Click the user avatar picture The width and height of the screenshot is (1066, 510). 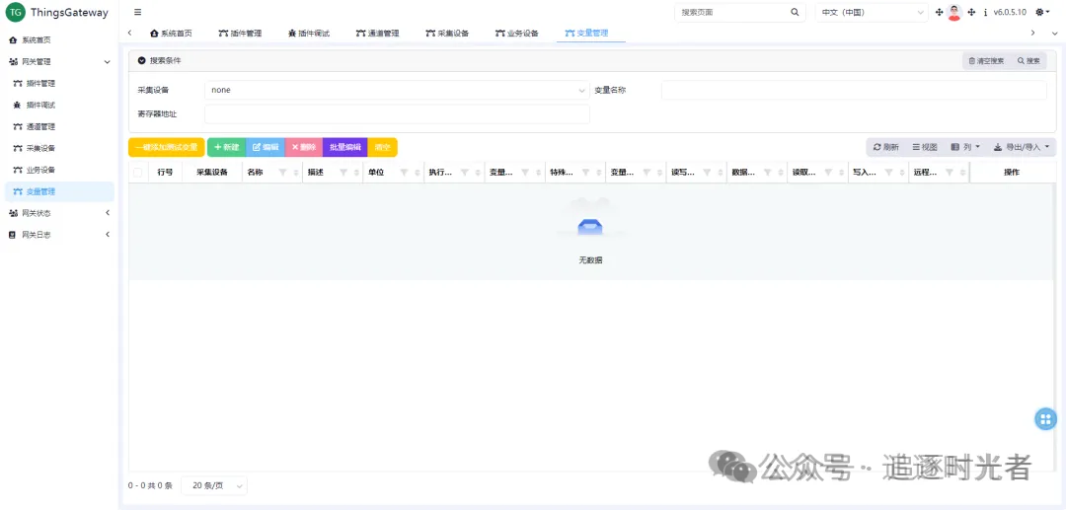(x=954, y=12)
